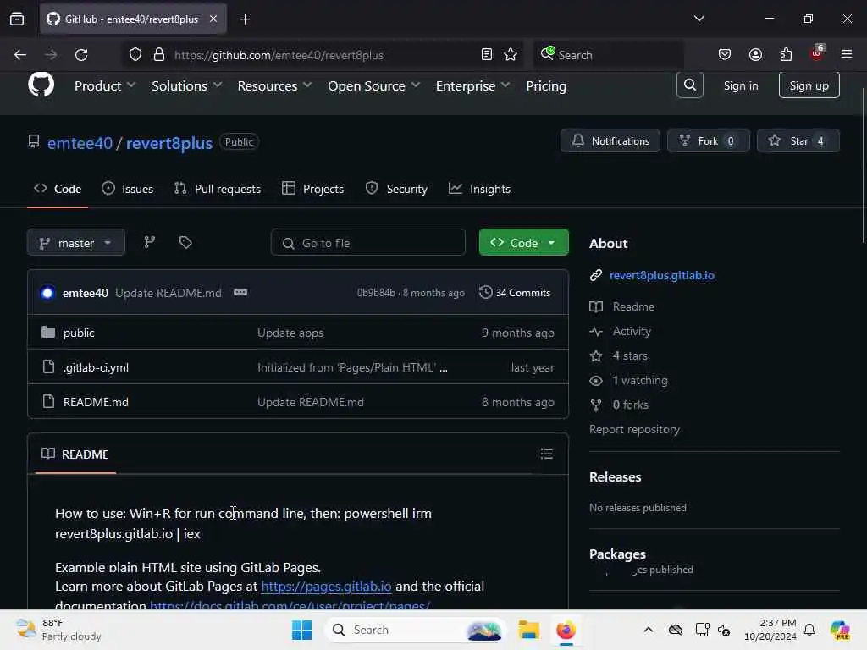The image size is (867, 650).
Task: Open README outline list icon
Action: click(546, 454)
